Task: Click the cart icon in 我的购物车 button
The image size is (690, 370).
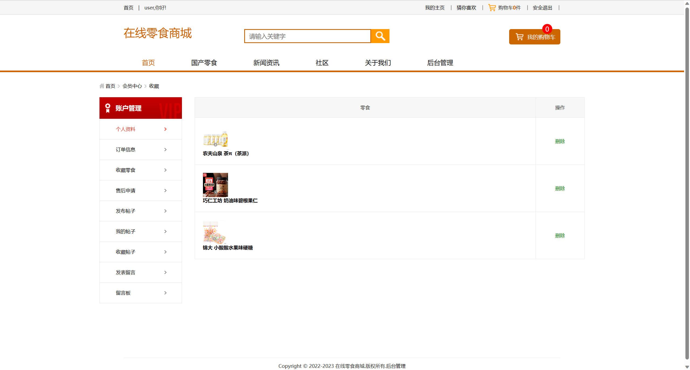Action: (x=519, y=37)
